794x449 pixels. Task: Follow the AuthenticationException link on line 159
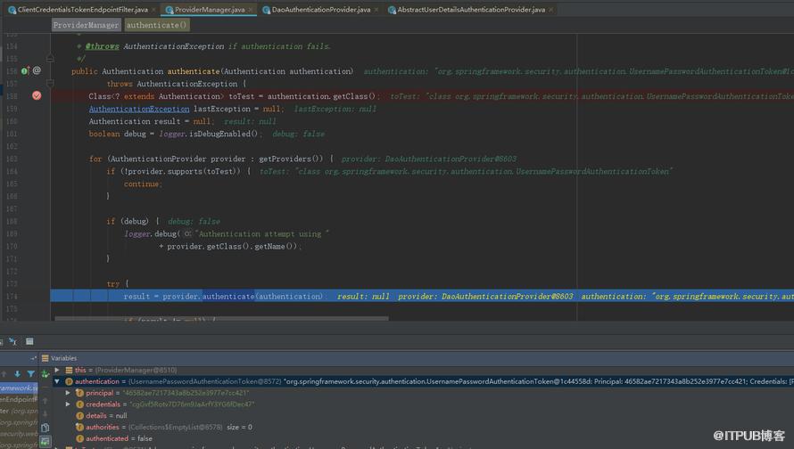coord(139,109)
